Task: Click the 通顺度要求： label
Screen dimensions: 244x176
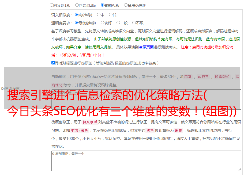Action: tap(62, 23)
